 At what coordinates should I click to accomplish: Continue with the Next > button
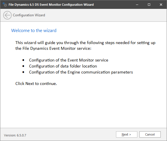(x=127, y=134)
